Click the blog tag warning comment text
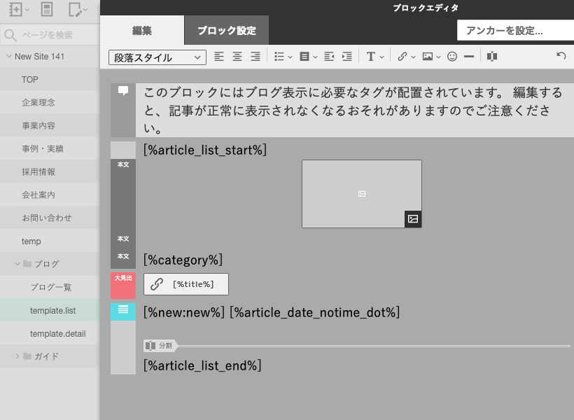The height and width of the screenshot is (420, 574). click(x=353, y=110)
